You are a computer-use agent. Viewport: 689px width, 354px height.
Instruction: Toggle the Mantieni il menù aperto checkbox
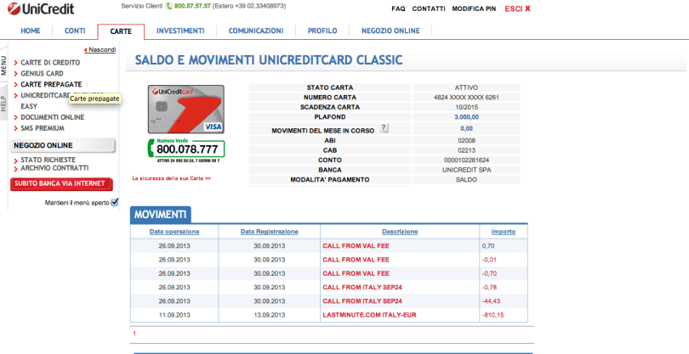tap(115, 202)
